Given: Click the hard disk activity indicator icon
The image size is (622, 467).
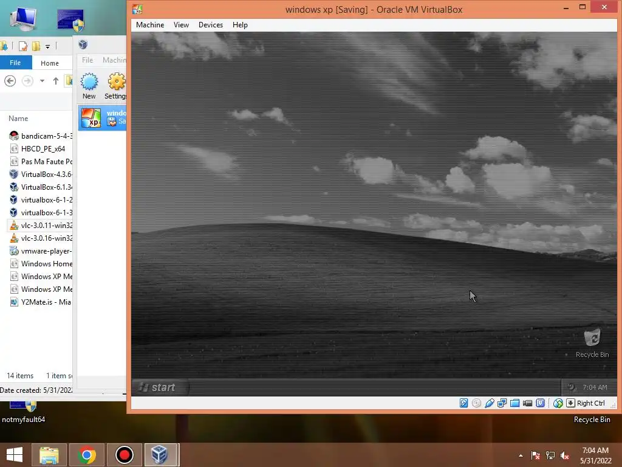Looking at the screenshot, I should (463, 403).
